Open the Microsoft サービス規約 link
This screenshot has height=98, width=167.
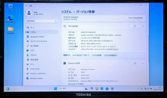pyautogui.click(x=76, y=84)
